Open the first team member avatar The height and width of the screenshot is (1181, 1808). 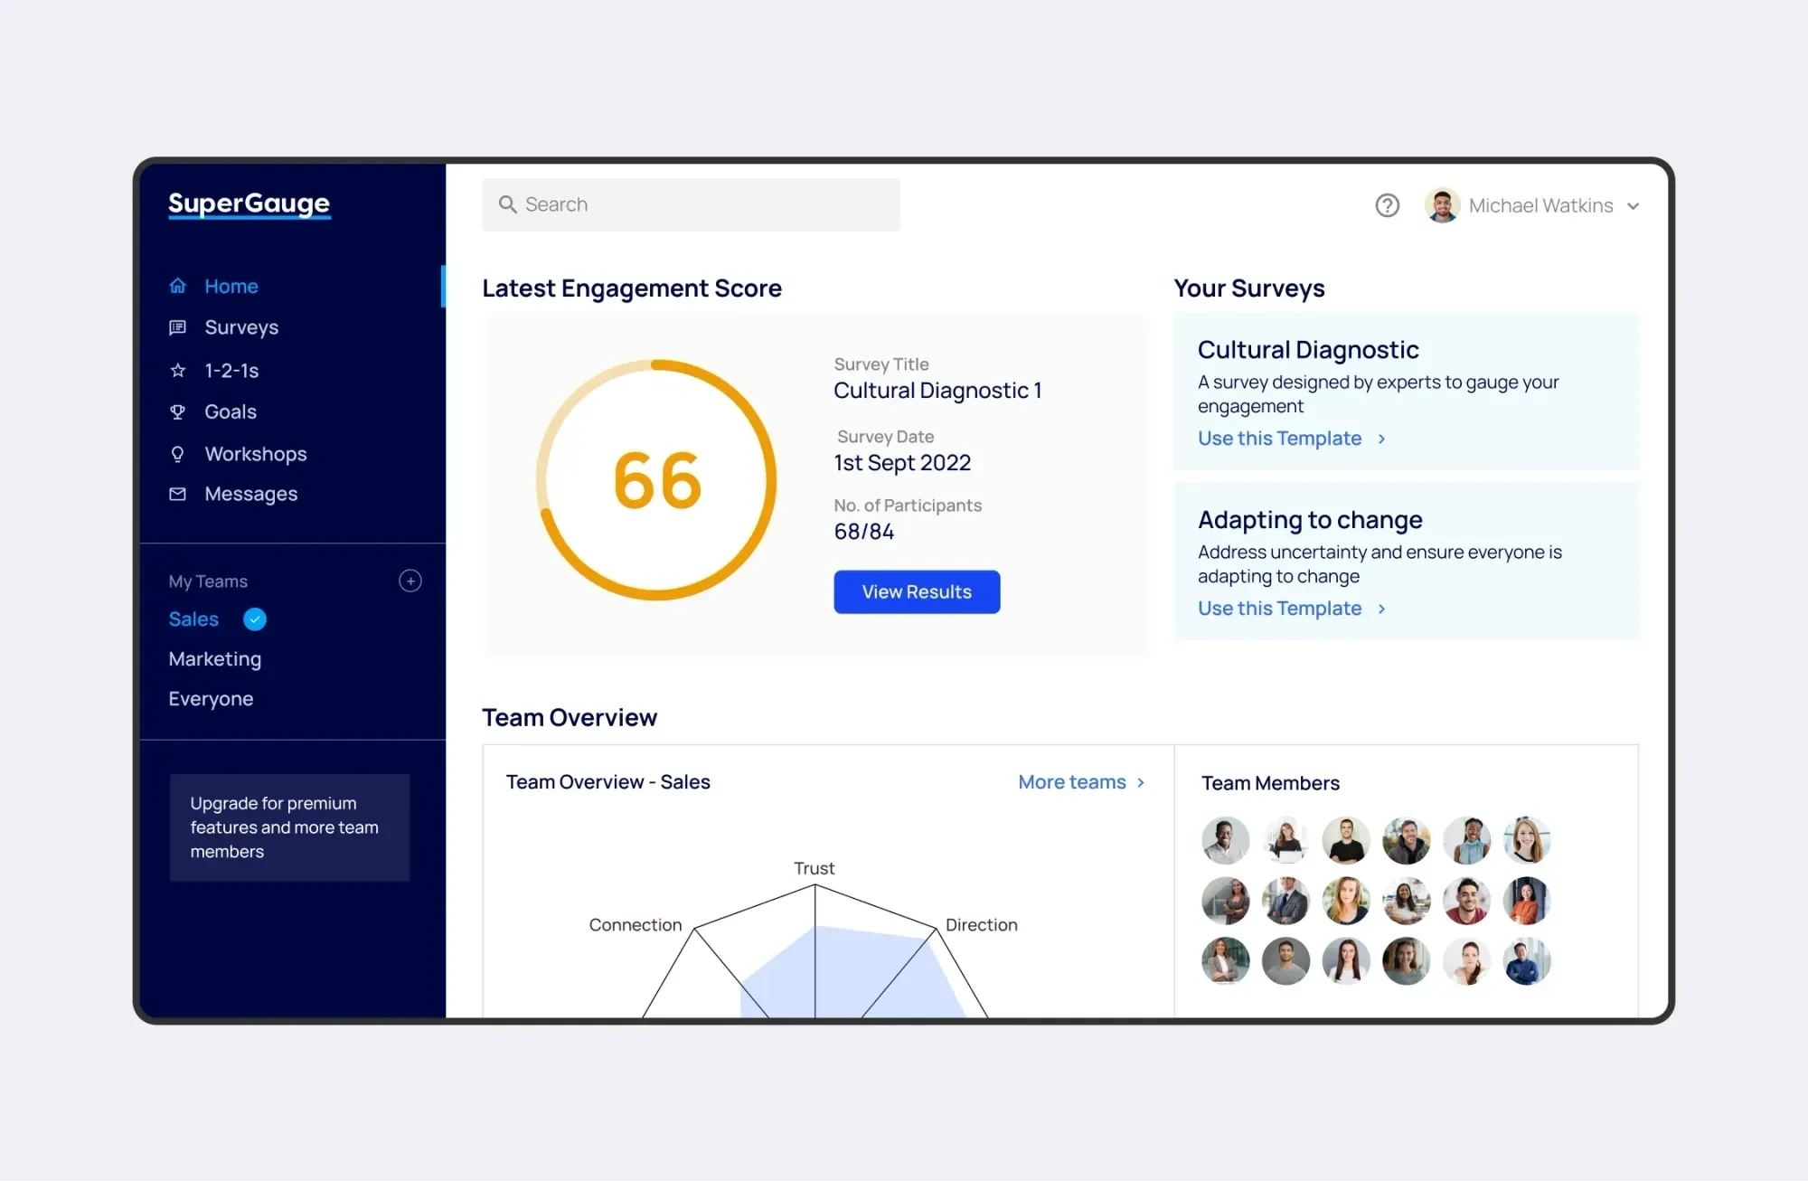(x=1225, y=840)
